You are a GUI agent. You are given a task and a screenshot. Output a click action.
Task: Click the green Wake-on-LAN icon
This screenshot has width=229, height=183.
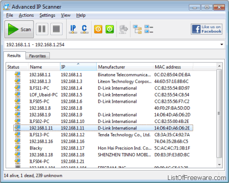pyautogui.click(x=109, y=29)
